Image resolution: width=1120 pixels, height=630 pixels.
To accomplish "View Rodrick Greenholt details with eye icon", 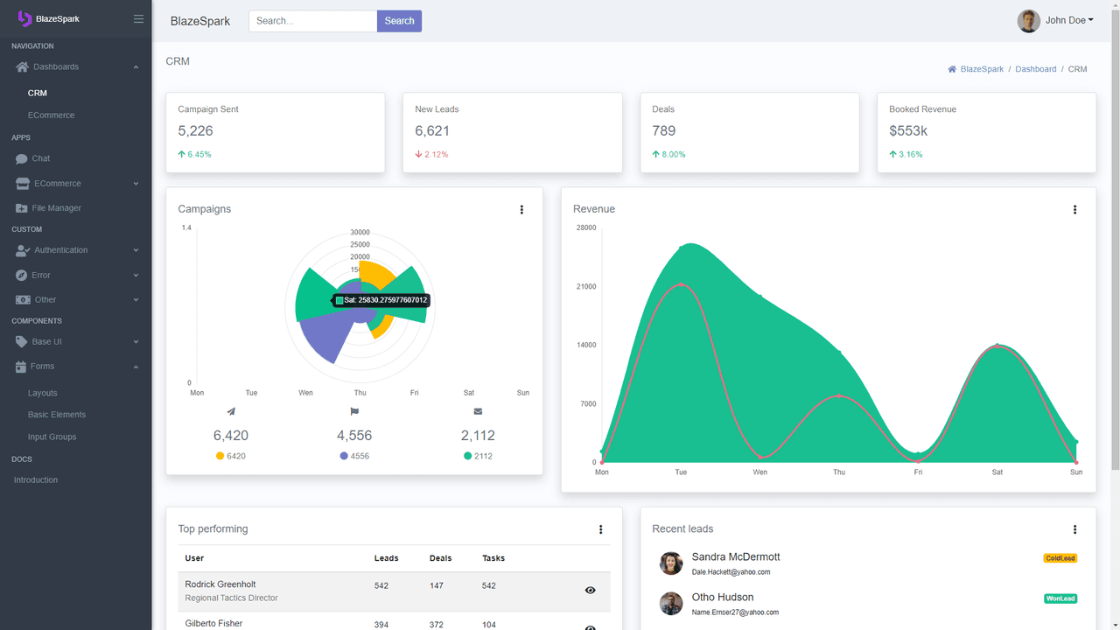I will click(x=590, y=591).
